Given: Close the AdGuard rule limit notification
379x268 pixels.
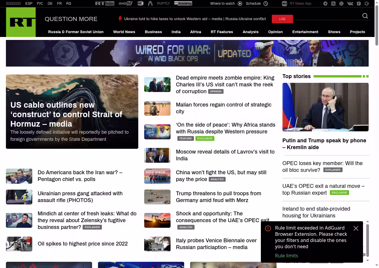Looking at the screenshot, I should pos(356,228).
